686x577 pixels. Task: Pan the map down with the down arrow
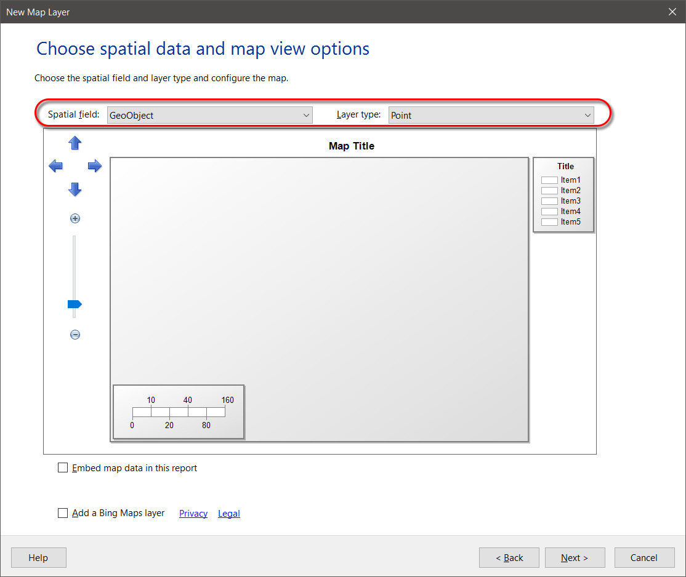point(75,189)
